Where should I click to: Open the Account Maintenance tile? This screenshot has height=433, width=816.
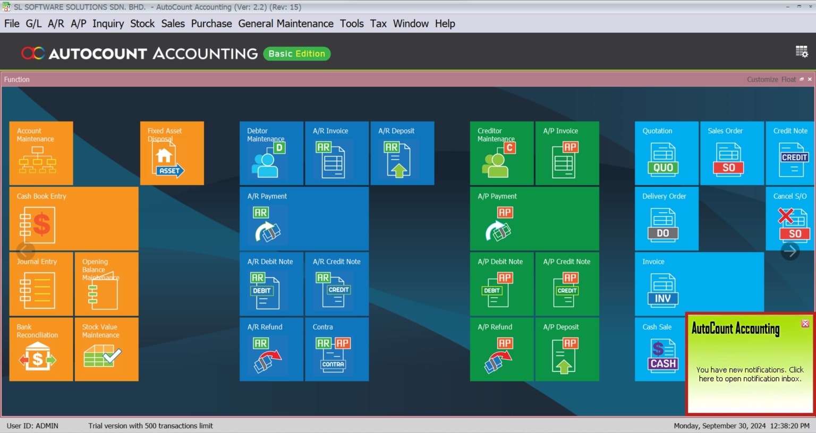[x=41, y=153]
